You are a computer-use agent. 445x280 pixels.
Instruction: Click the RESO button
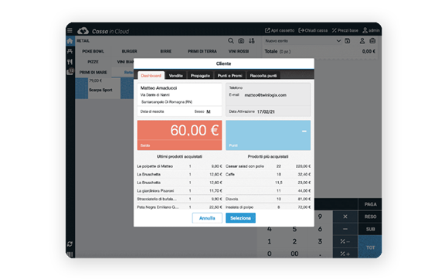point(370,217)
